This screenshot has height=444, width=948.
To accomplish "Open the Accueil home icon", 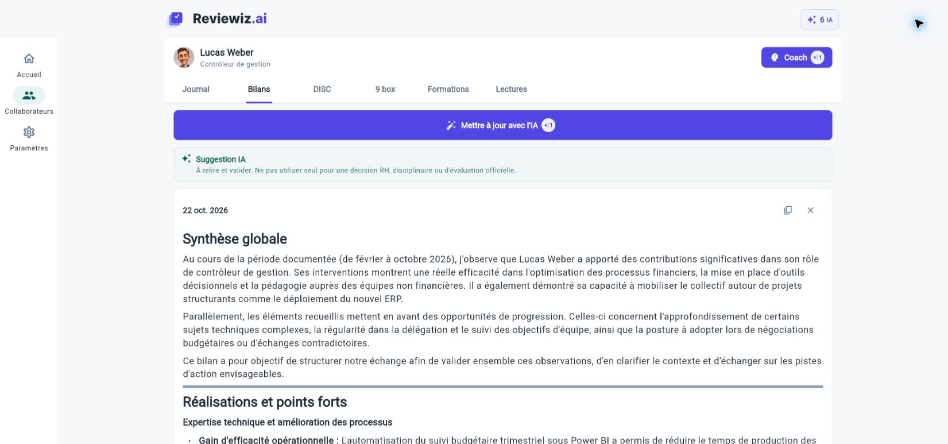I will [29, 59].
